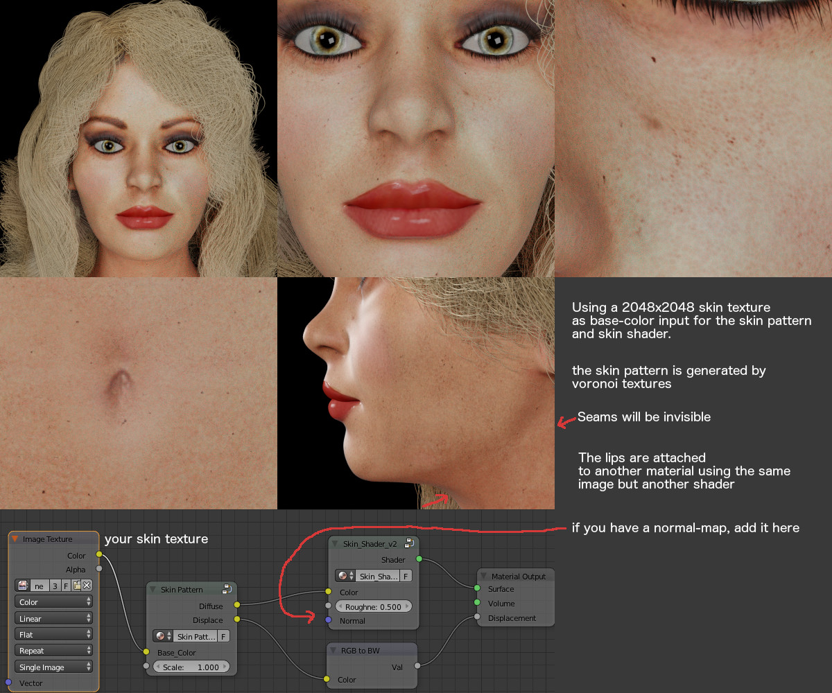Click the Vector input socket
This screenshot has width=832, height=693.
(8, 683)
